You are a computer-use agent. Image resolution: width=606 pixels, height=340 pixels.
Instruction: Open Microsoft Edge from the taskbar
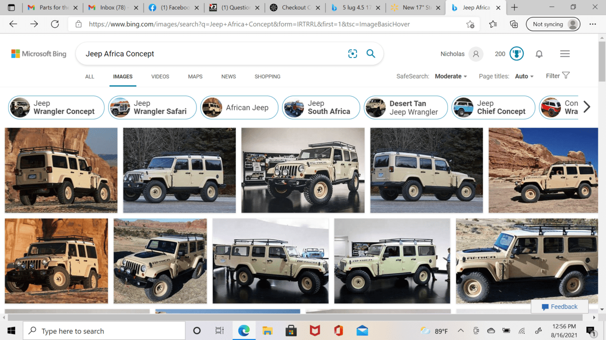[x=244, y=331]
